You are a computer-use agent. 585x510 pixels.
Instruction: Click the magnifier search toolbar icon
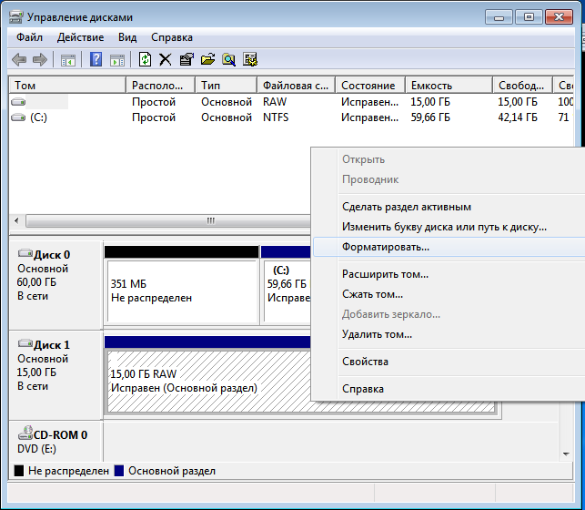pyautogui.click(x=228, y=59)
